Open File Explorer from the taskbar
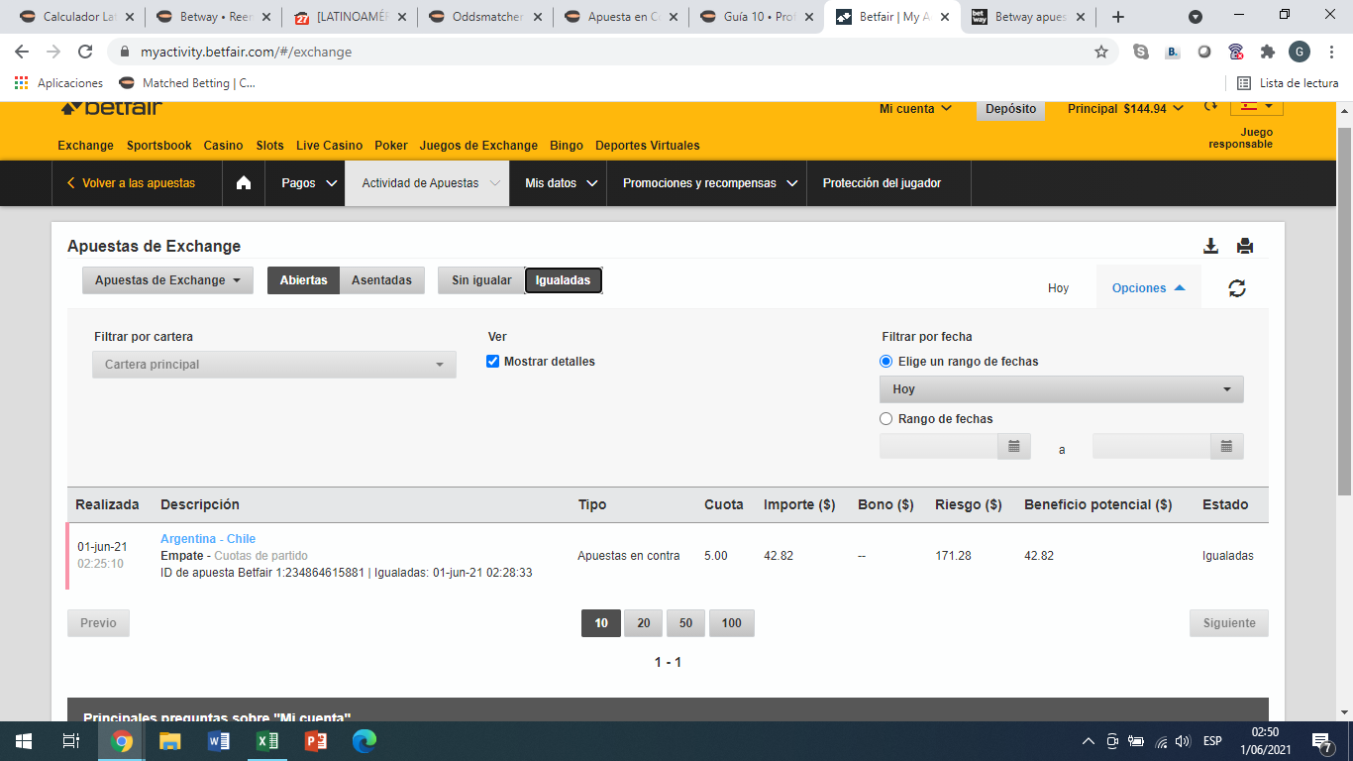This screenshot has height=761, width=1353. [170, 741]
